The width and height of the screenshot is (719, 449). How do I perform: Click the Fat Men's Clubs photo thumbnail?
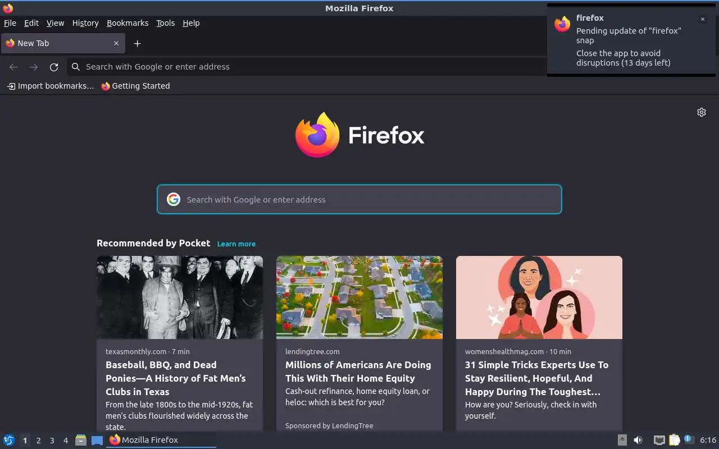180,297
